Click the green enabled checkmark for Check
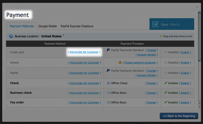 pos(166,83)
